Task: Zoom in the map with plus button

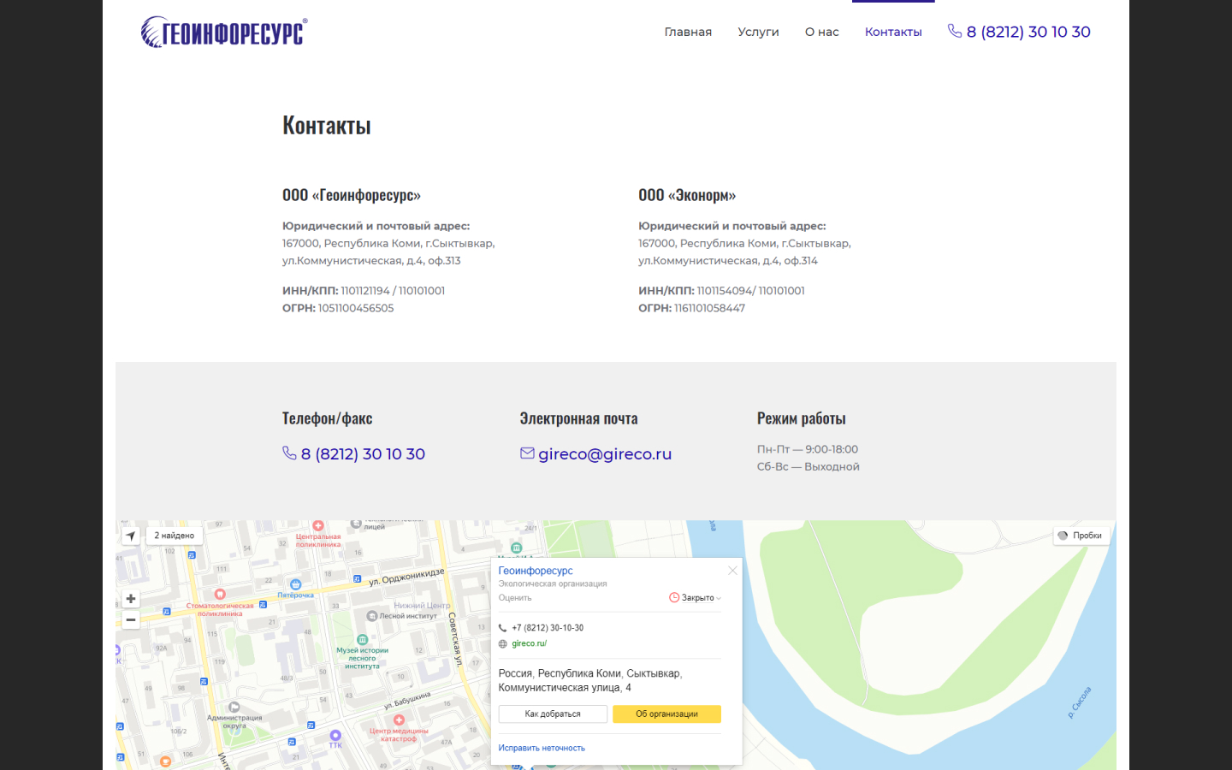Action: pos(131,599)
